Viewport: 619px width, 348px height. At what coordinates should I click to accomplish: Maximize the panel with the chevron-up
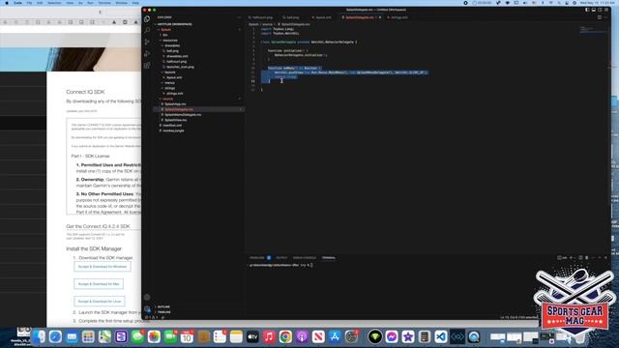[600, 258]
